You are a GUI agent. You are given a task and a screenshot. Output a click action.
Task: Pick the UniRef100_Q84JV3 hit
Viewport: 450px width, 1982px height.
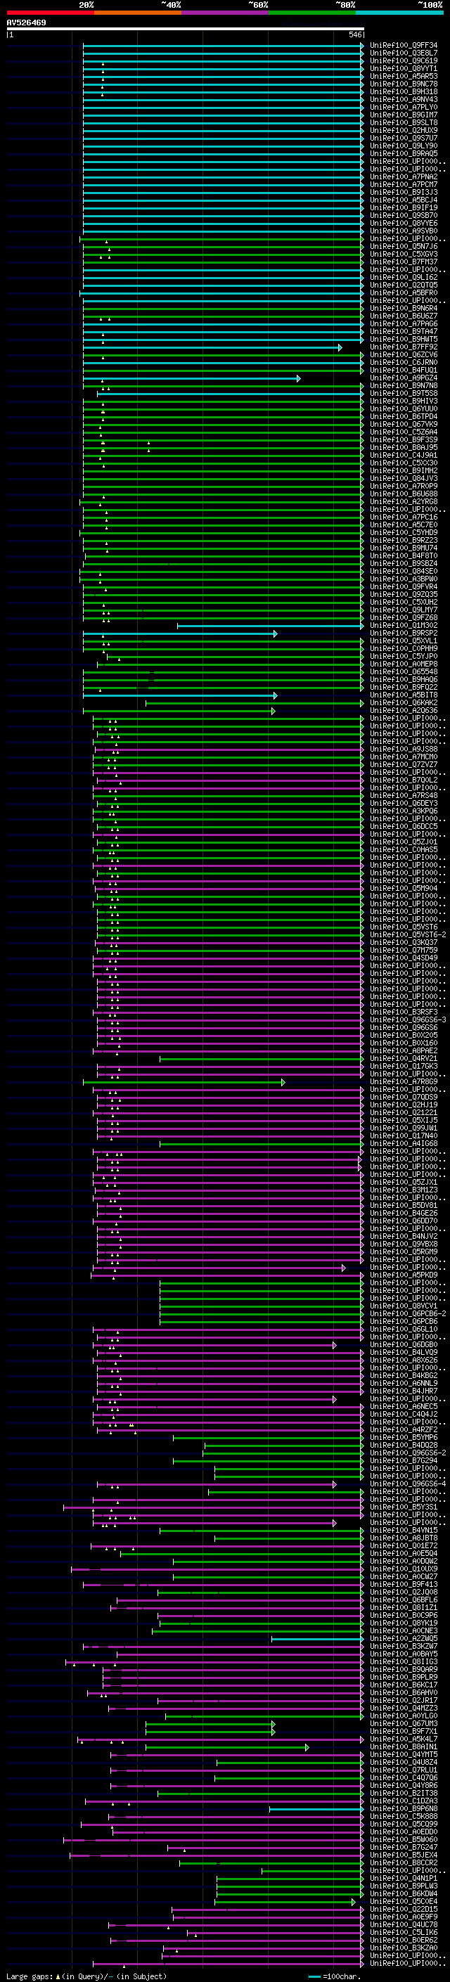(x=404, y=479)
